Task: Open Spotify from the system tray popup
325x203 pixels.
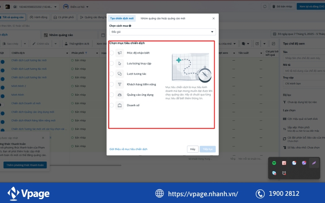Action: click(274, 163)
